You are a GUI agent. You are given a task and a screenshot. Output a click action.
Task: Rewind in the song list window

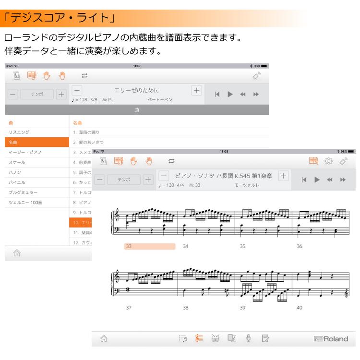pos(243,94)
